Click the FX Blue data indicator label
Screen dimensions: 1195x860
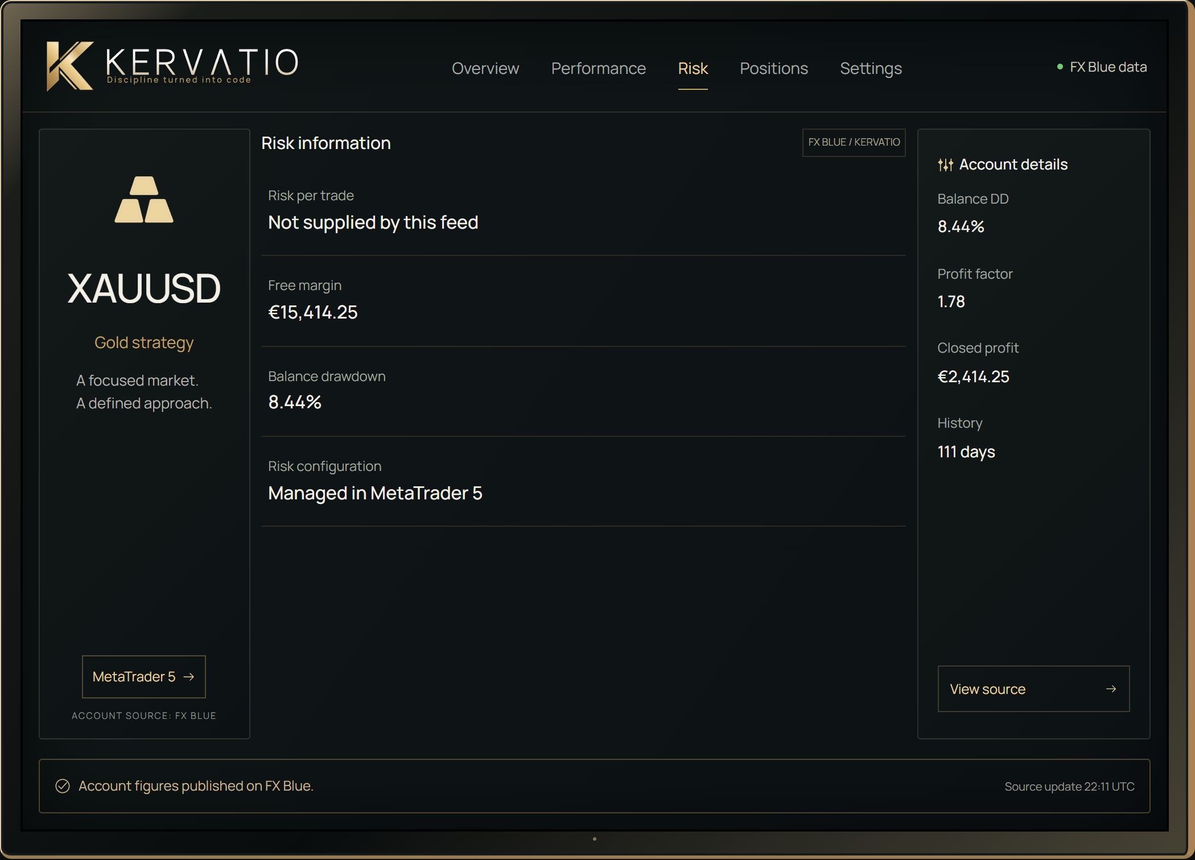(x=1108, y=67)
